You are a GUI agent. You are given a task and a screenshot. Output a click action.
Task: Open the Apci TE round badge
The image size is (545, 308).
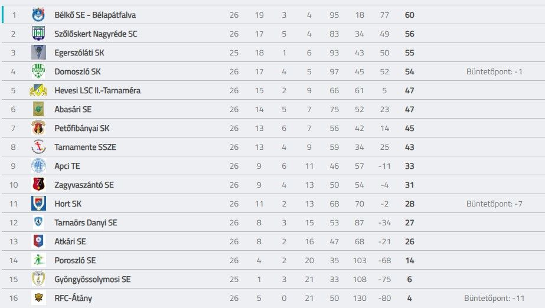point(38,166)
